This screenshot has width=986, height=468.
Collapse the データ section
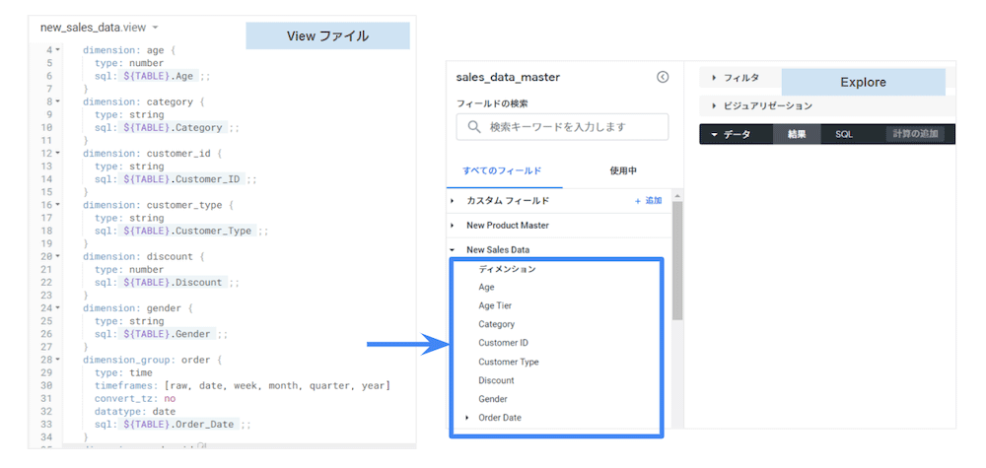pos(731,134)
